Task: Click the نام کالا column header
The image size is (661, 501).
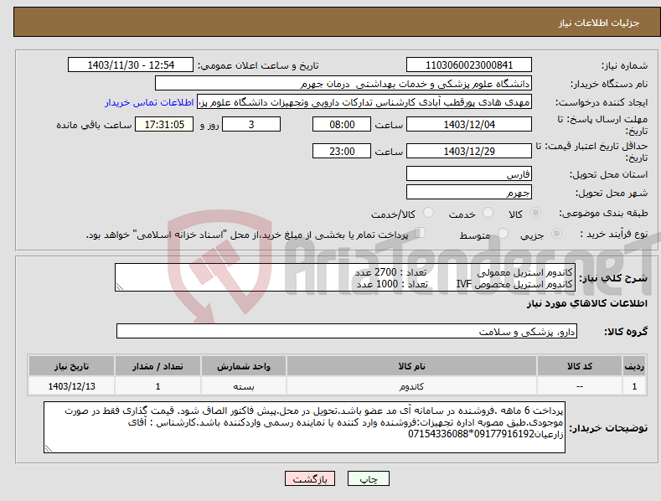Action: 411,366
